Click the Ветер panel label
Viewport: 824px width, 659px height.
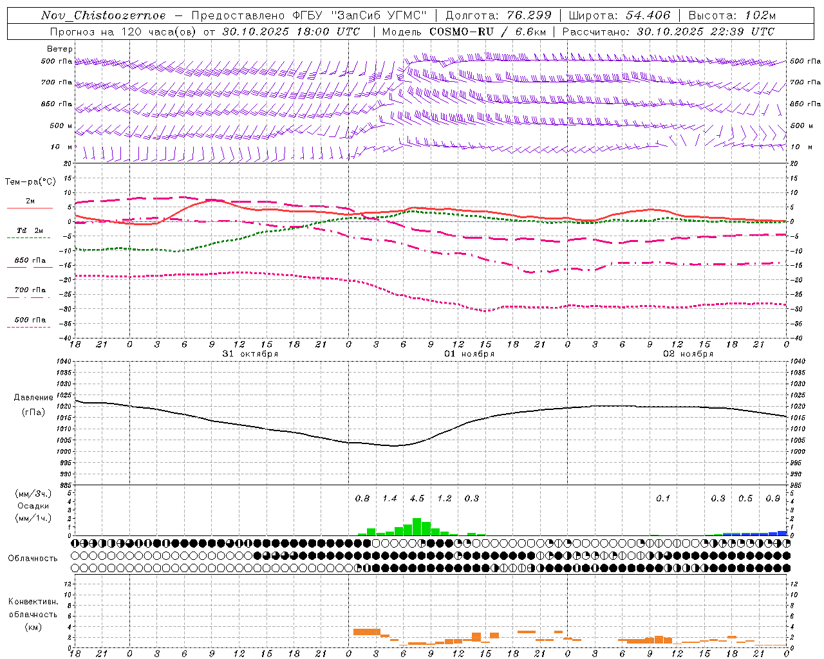click(60, 49)
